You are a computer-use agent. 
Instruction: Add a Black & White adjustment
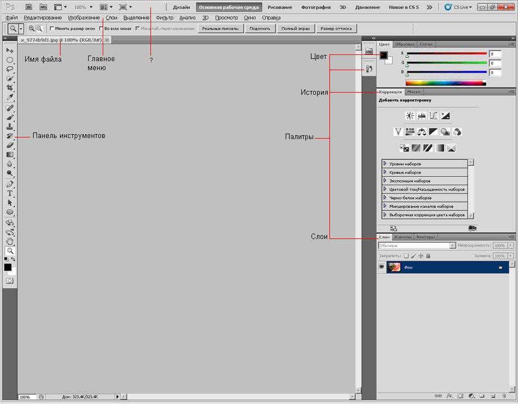433,132
